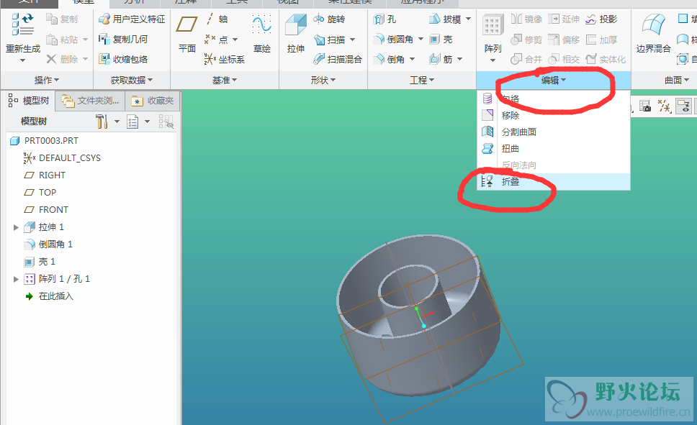Screen dimensions: 697x425
Task: Switch to Folder Browser (文件夹浏...) tab
Action: coord(90,101)
